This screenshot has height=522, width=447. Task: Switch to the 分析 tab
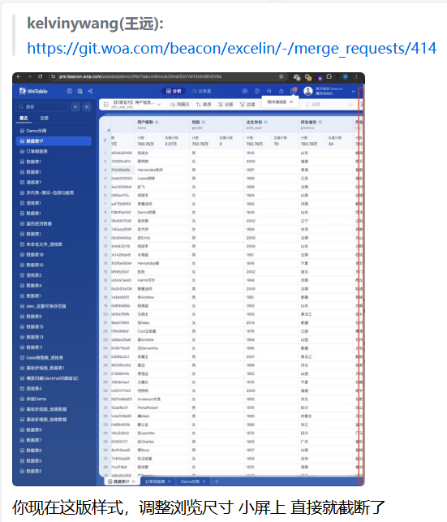[174, 91]
